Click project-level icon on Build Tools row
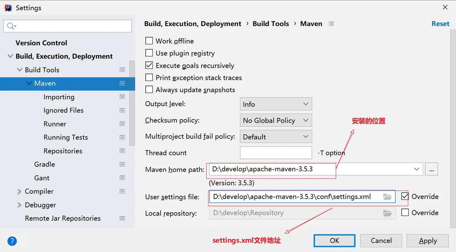This screenshot has width=456, height=252. 122,70
